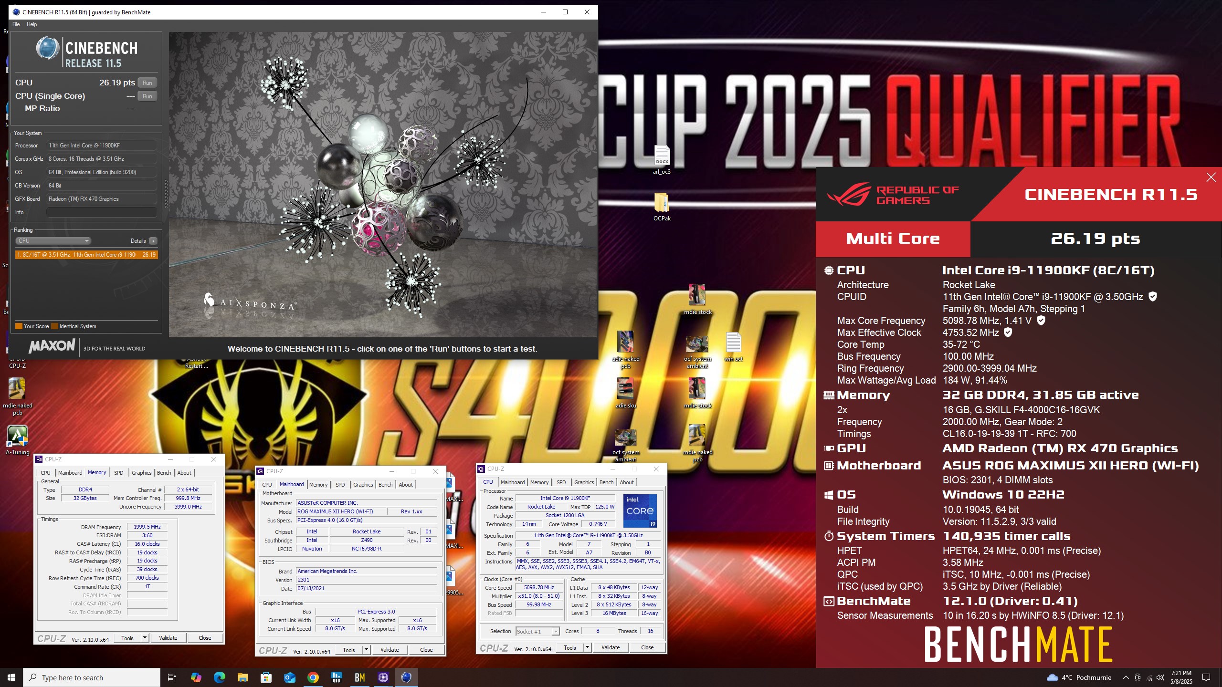1222x687 pixels.
Task: Switch to Bench tab in CPU-Z Memory window
Action: 164,473
